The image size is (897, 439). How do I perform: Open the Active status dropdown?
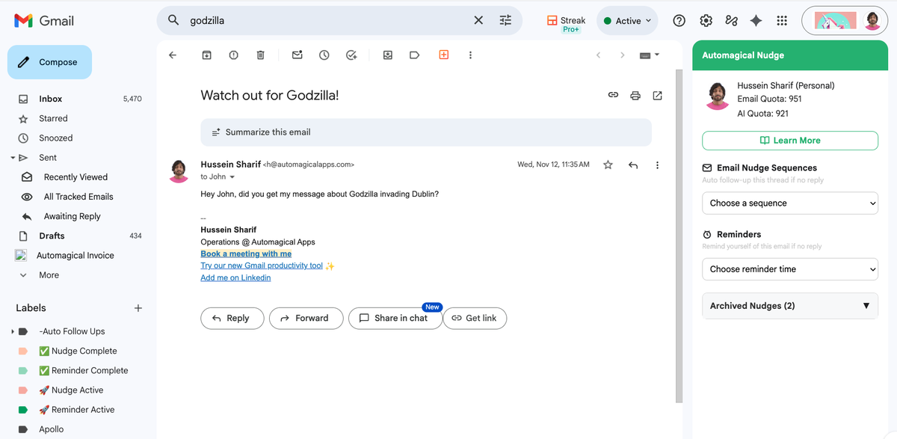pyautogui.click(x=626, y=20)
